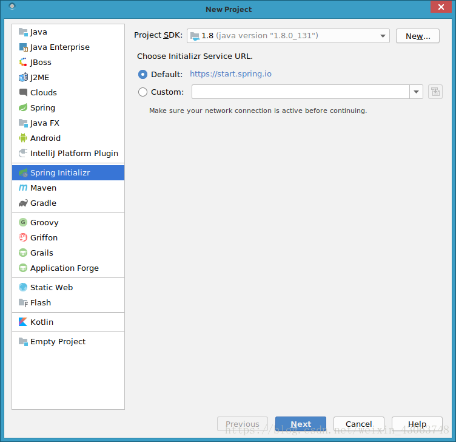456x442 pixels.
Task: Click the Grails green icon
Action: [23, 253]
